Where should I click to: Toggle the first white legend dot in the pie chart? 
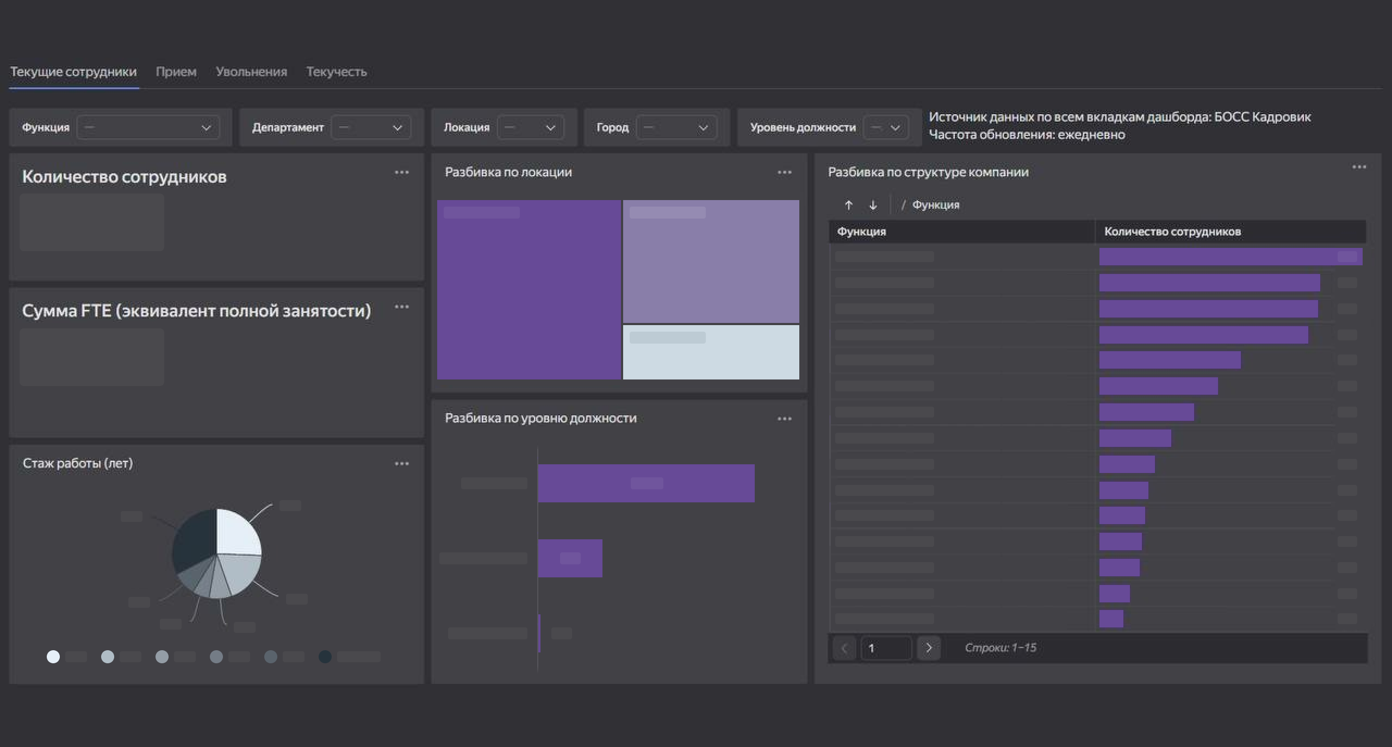(x=53, y=657)
